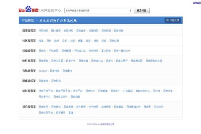Open the 视频搜索 help link
The width and height of the screenshot is (201, 134).
pyautogui.click(x=68, y=30)
